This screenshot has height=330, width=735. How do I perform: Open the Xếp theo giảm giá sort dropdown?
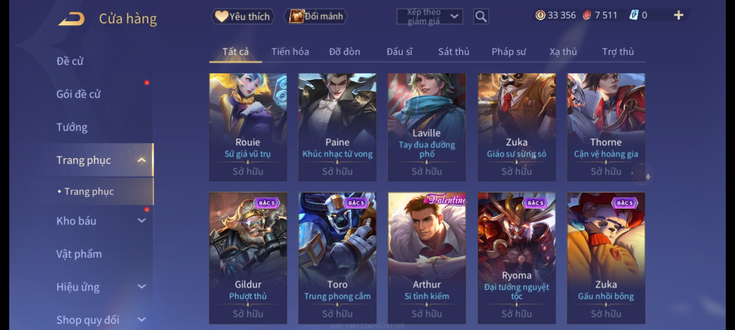click(430, 16)
